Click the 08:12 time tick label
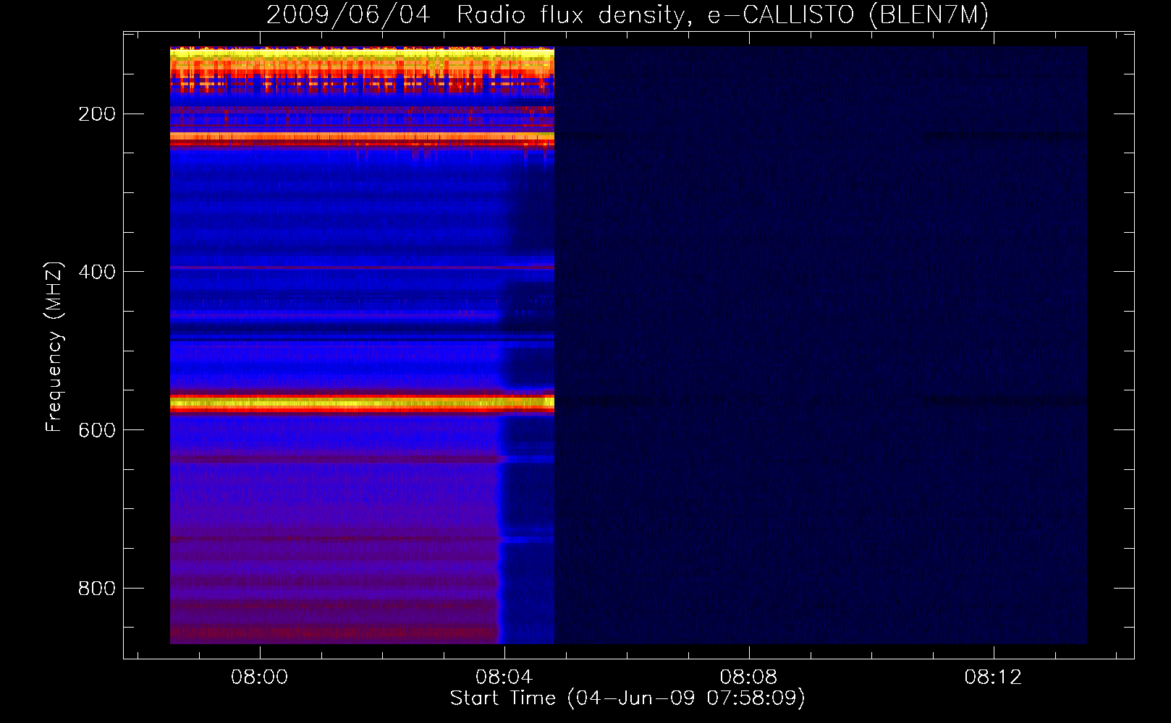Image resolution: width=1171 pixels, height=723 pixels. click(993, 677)
